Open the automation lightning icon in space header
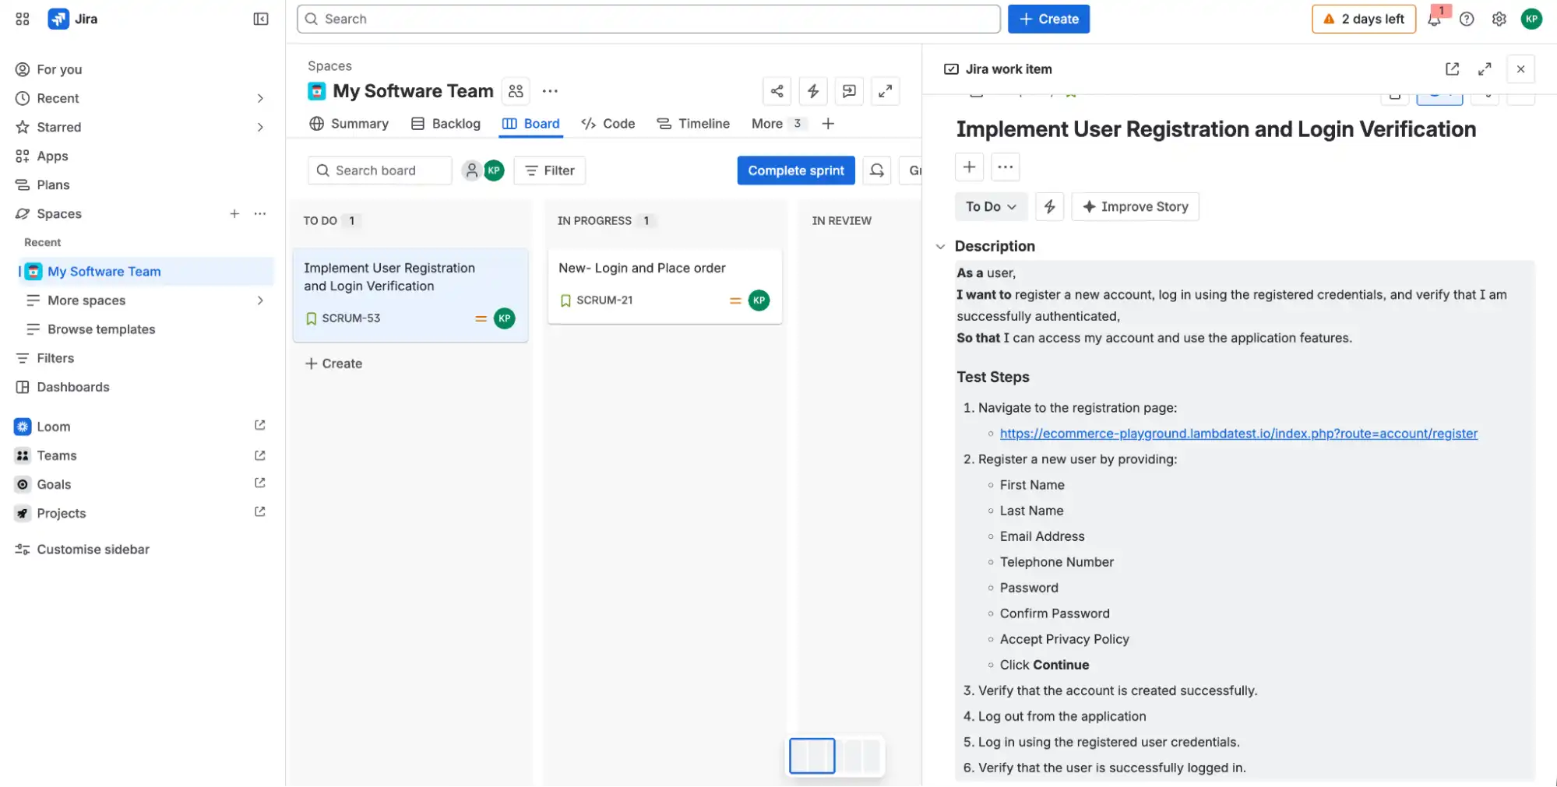 813,91
